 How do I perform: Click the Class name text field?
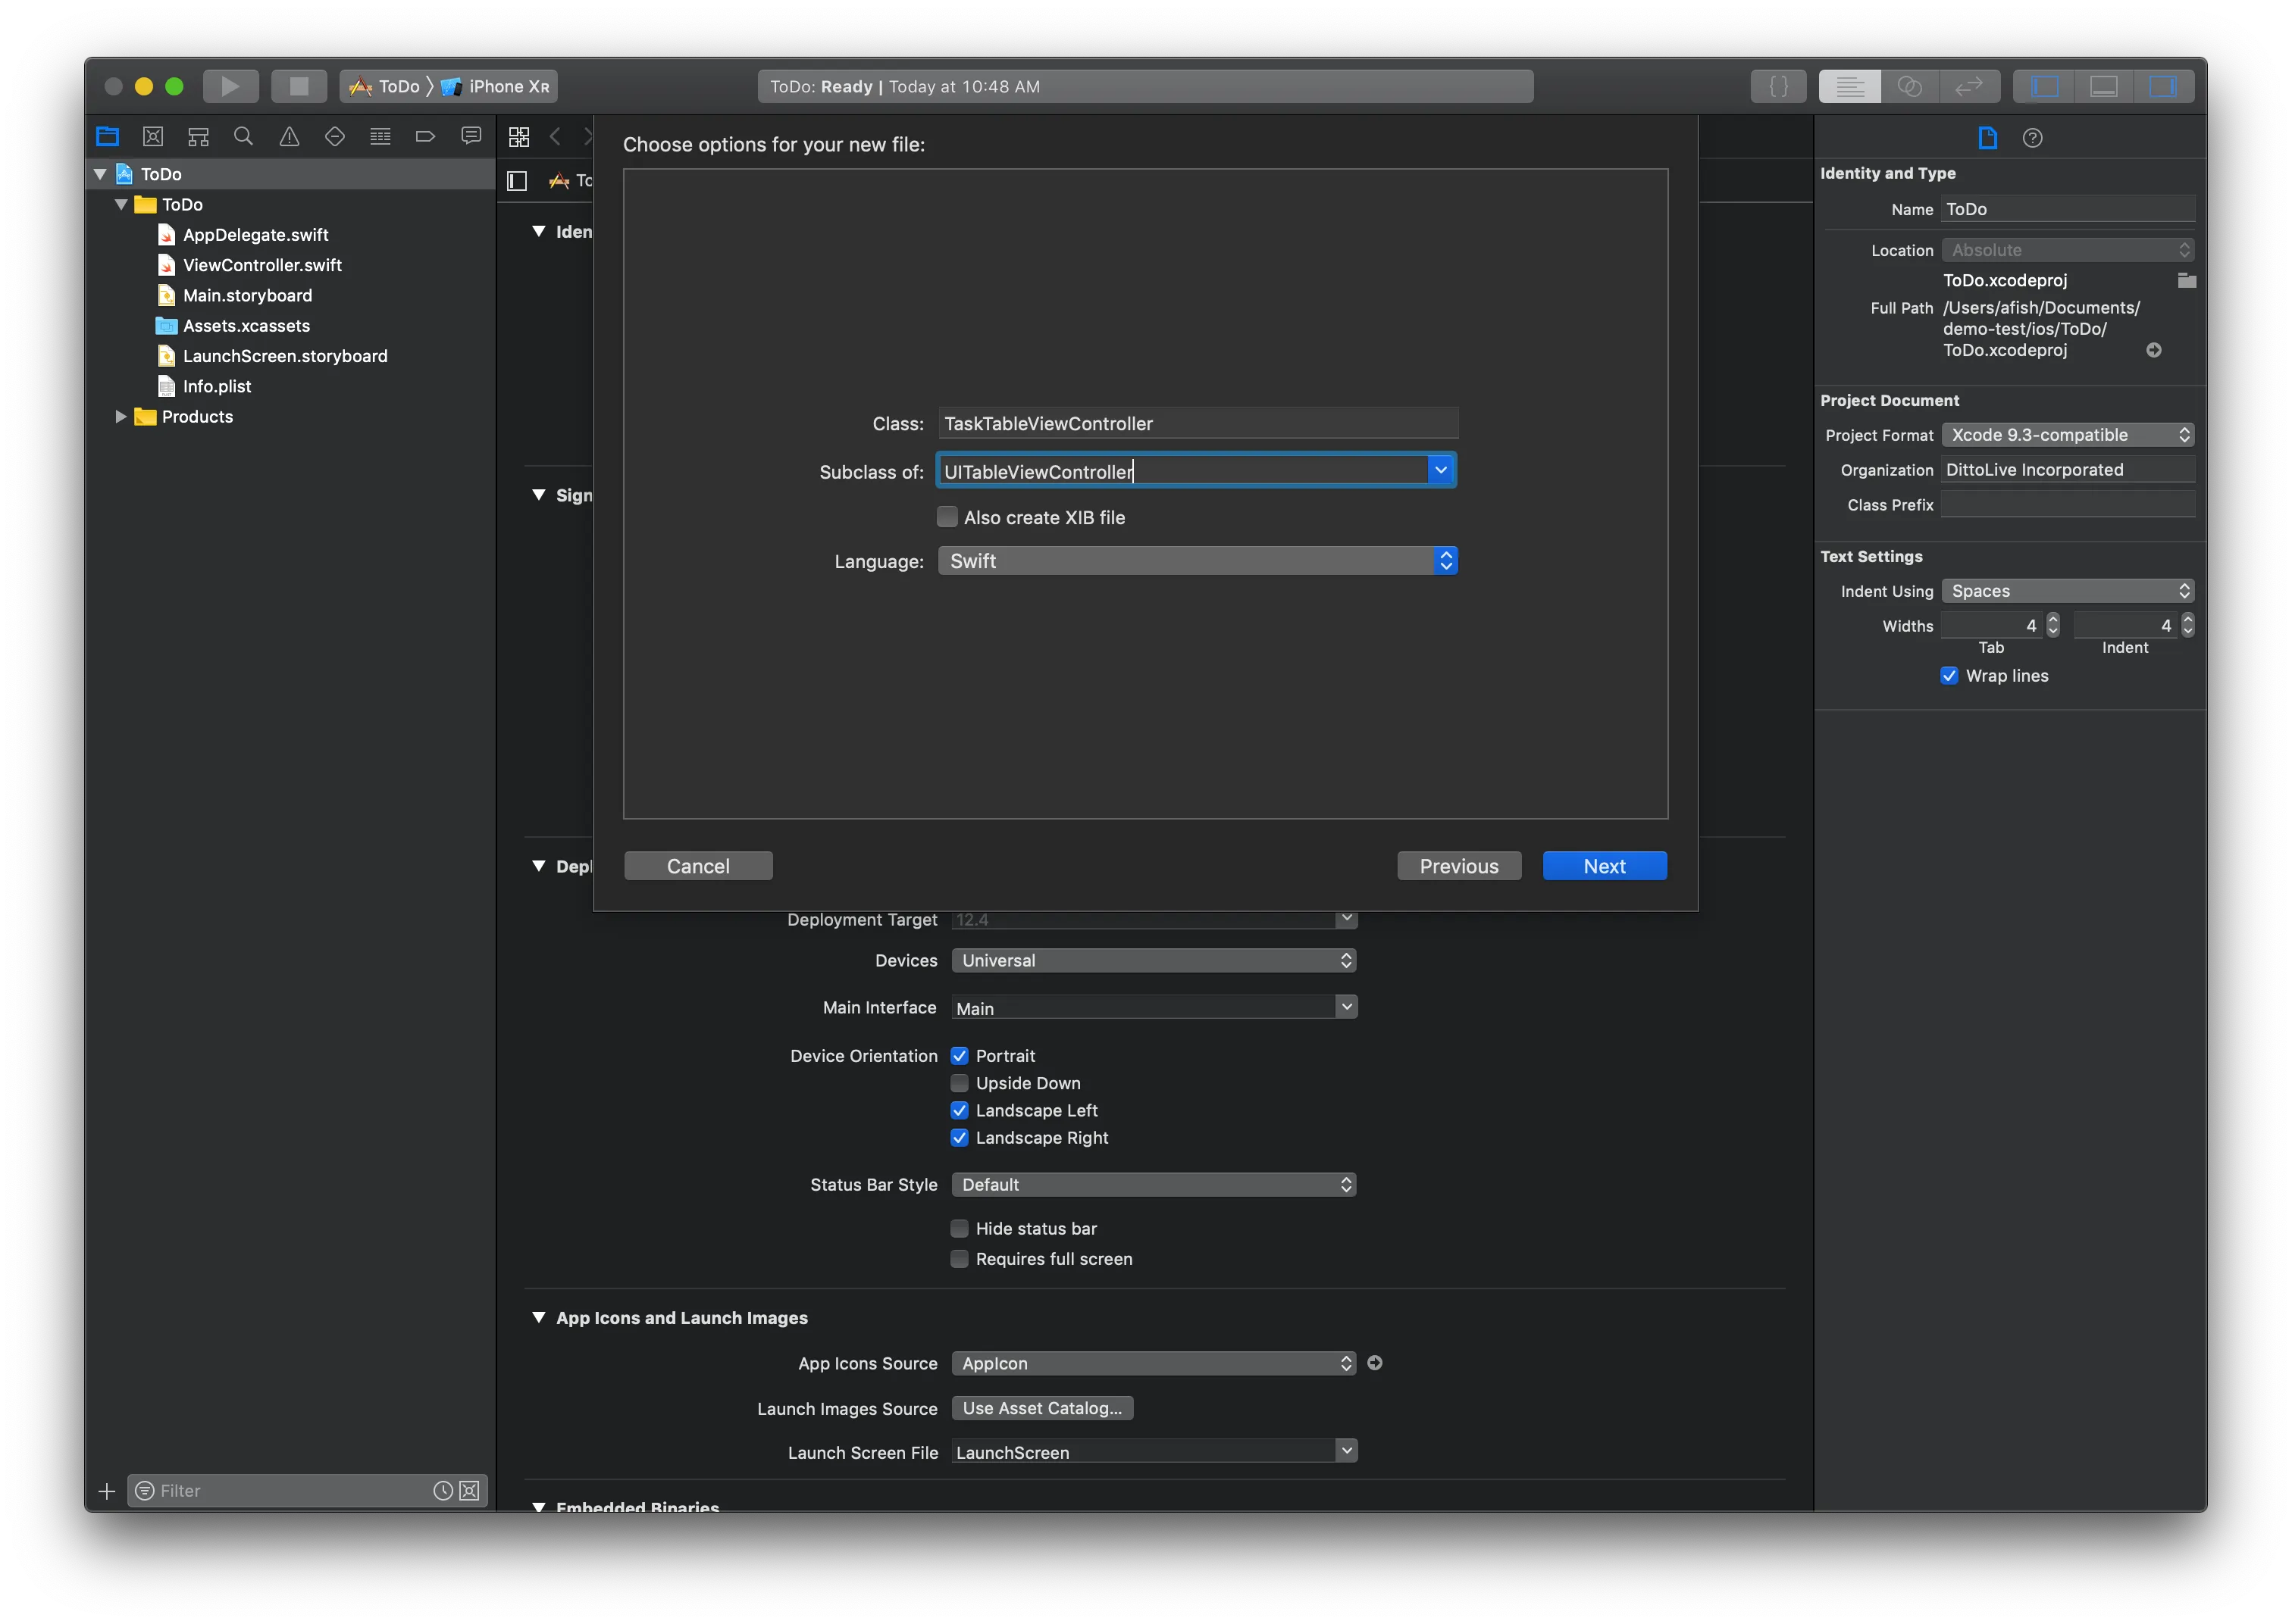coord(1198,423)
